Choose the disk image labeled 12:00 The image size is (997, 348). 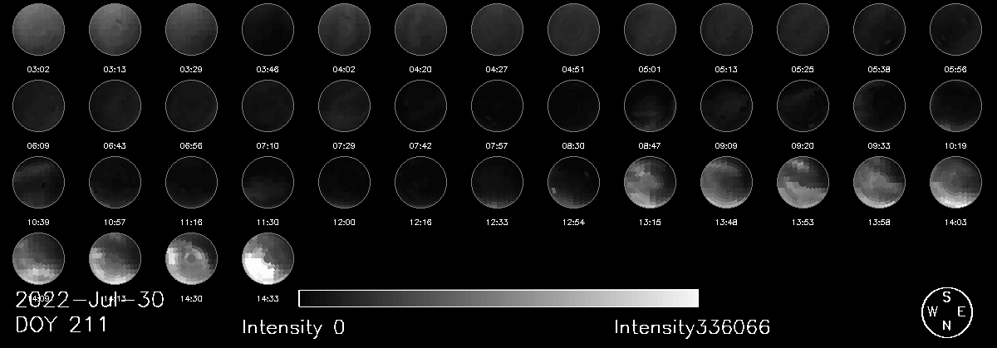344,182
